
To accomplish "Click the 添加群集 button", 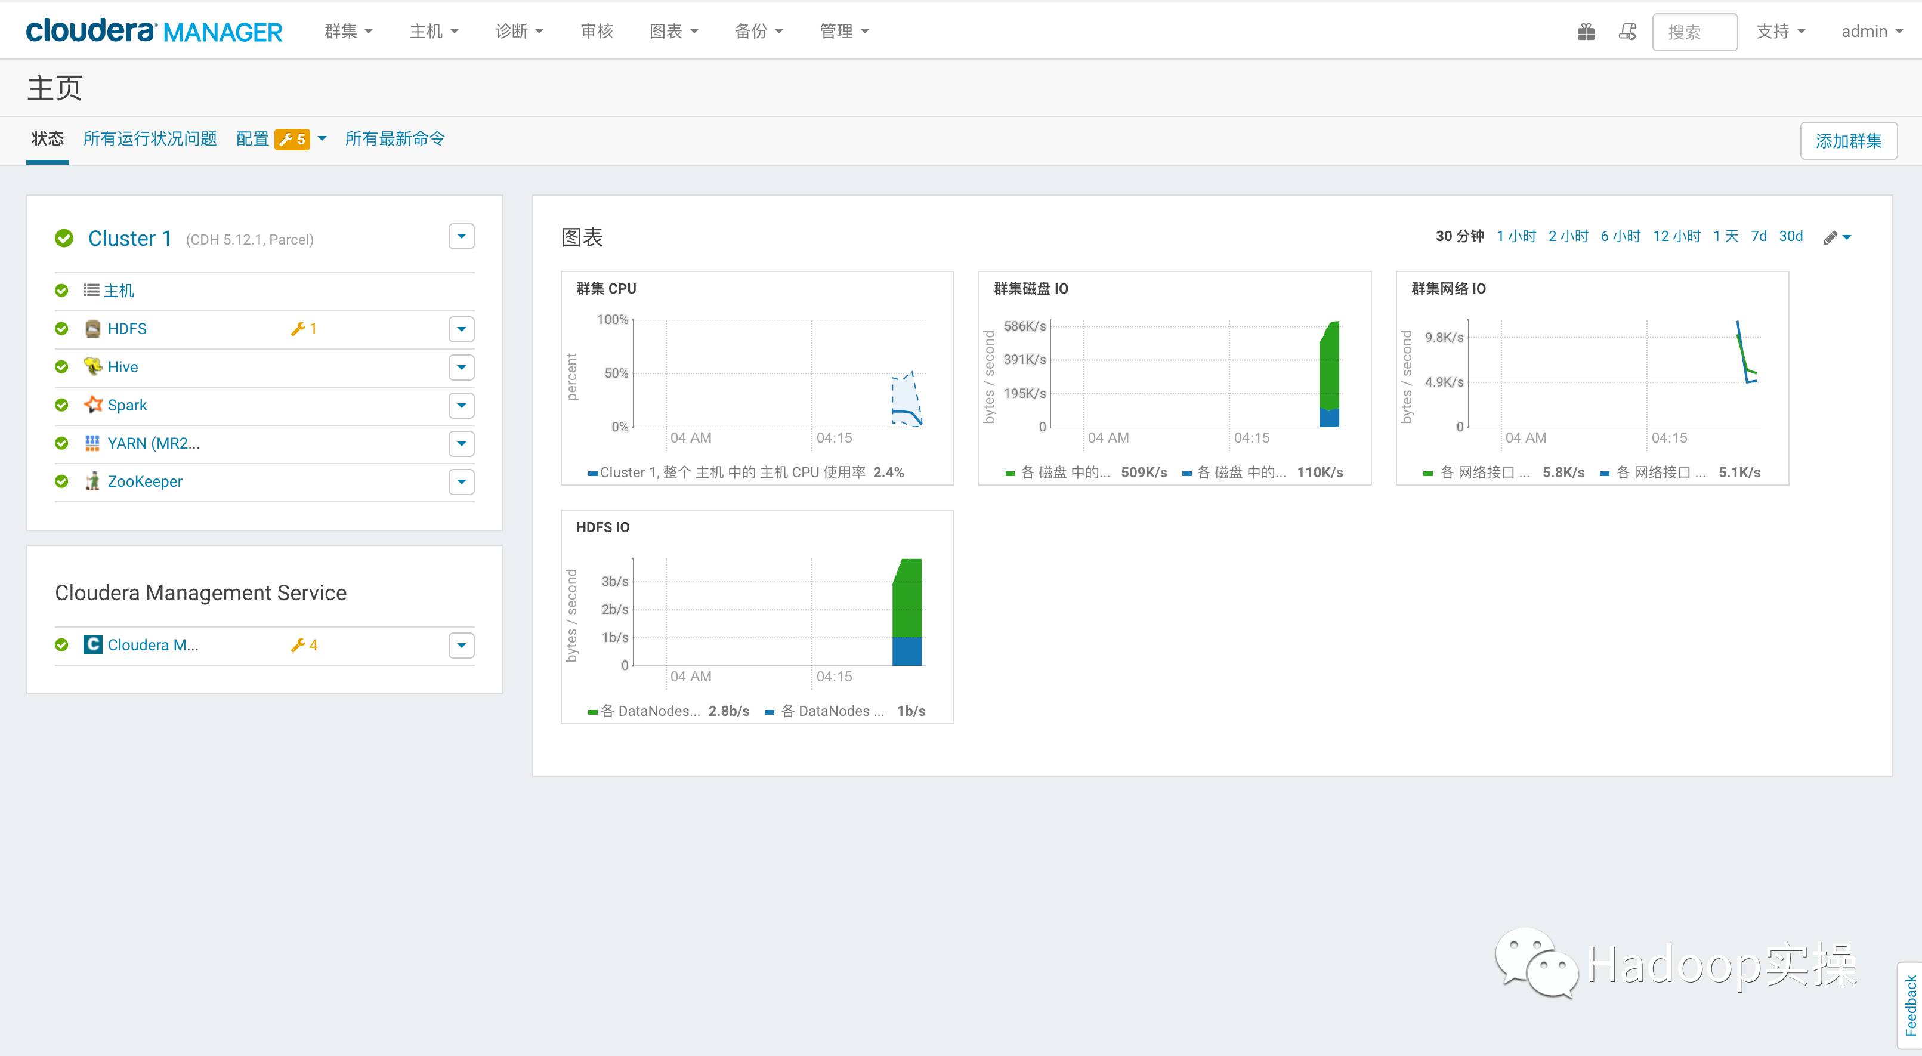I will click(1848, 141).
